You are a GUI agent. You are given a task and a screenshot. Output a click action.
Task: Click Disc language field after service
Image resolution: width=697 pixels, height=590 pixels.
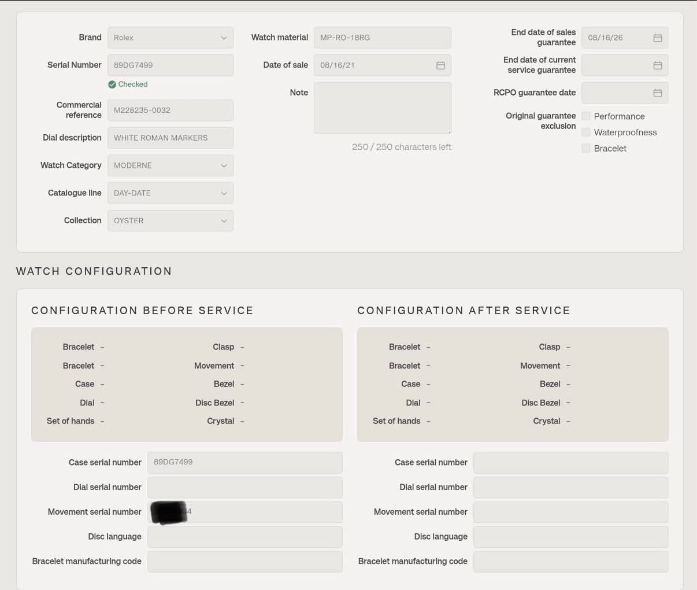tap(571, 537)
